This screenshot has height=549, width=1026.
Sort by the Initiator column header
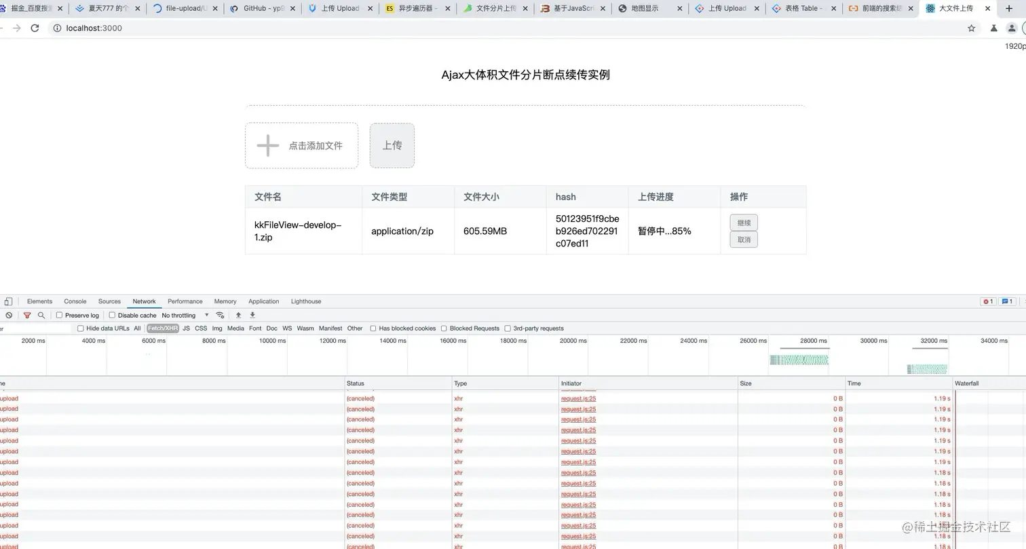coord(649,383)
